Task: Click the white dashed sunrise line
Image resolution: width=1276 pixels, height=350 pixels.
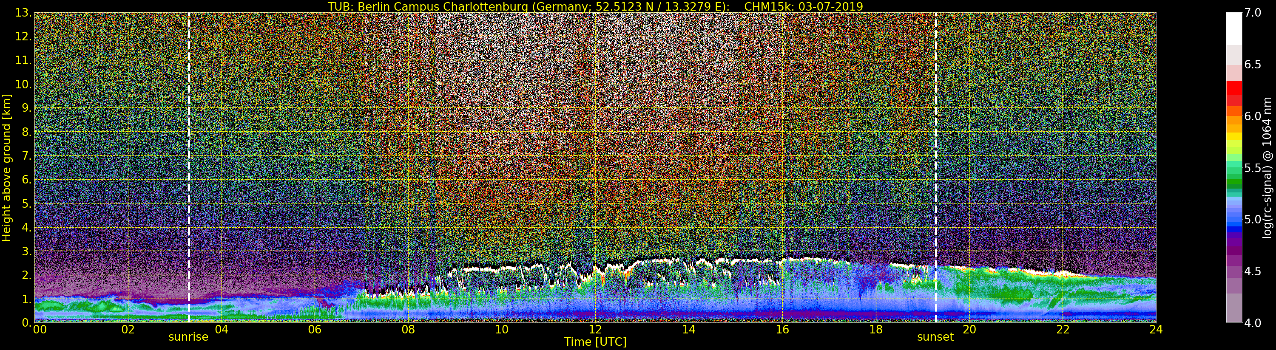Action: pyautogui.click(x=189, y=167)
